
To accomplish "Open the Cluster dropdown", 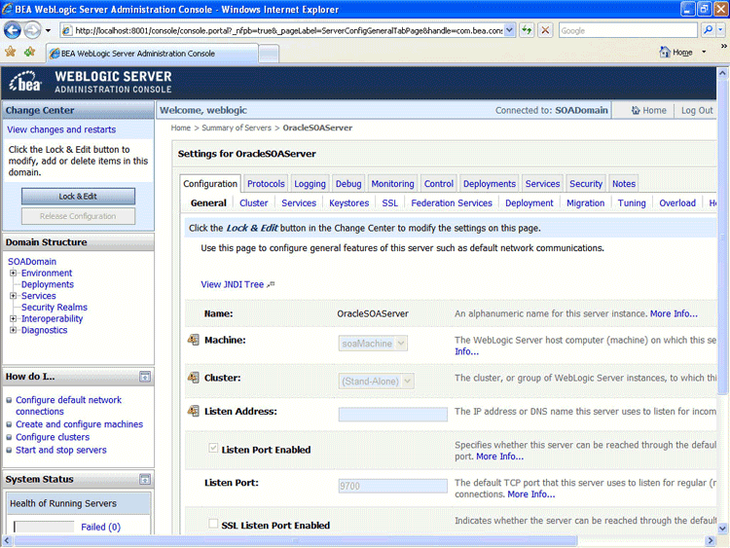I will (x=376, y=381).
